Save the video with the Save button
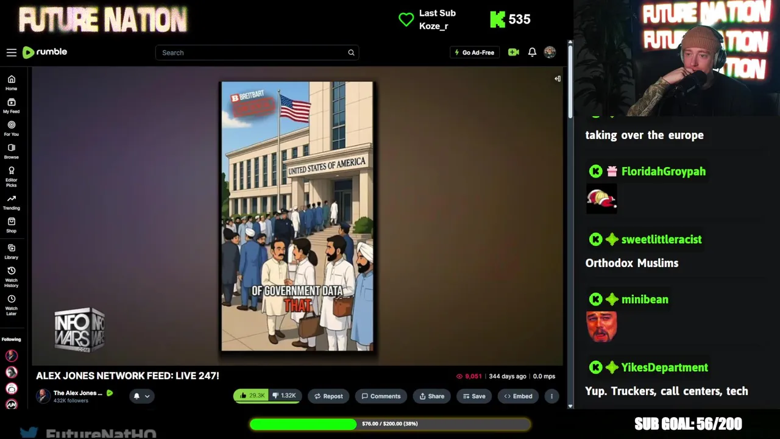 click(x=474, y=396)
